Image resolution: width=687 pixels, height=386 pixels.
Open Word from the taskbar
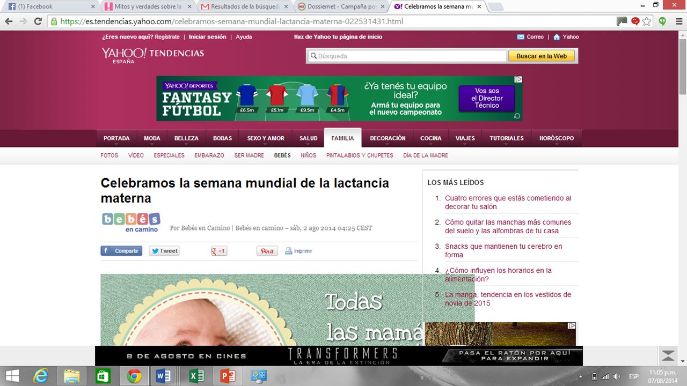[163, 376]
